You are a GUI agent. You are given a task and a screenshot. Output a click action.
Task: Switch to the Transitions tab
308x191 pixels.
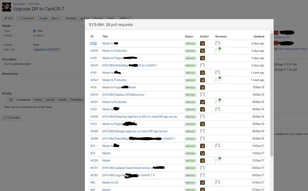pos(76,100)
